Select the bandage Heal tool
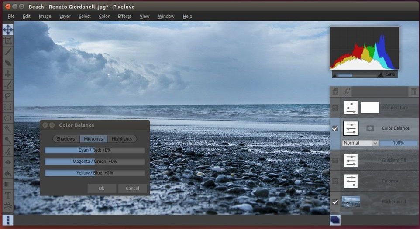Viewport: 420px width, 229px height. [8, 63]
